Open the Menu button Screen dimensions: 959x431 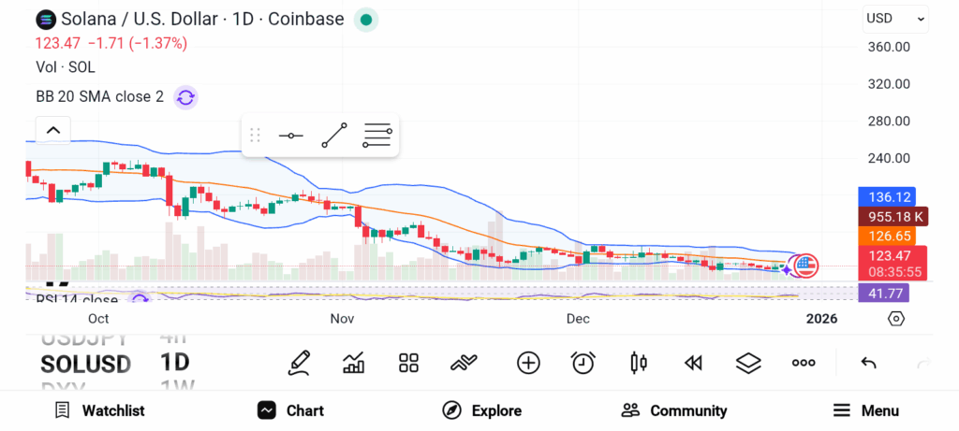point(865,410)
